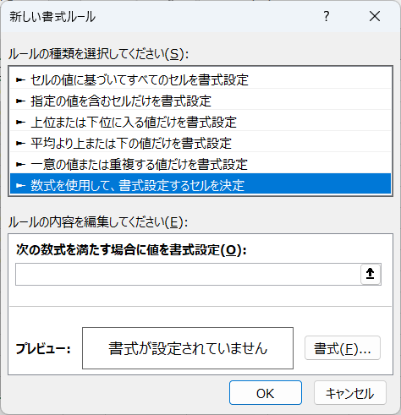Select 指定の値を含むセルだけを書式設定 rule type
Image resolution: width=401 pixels, height=415 pixels.
200,101
